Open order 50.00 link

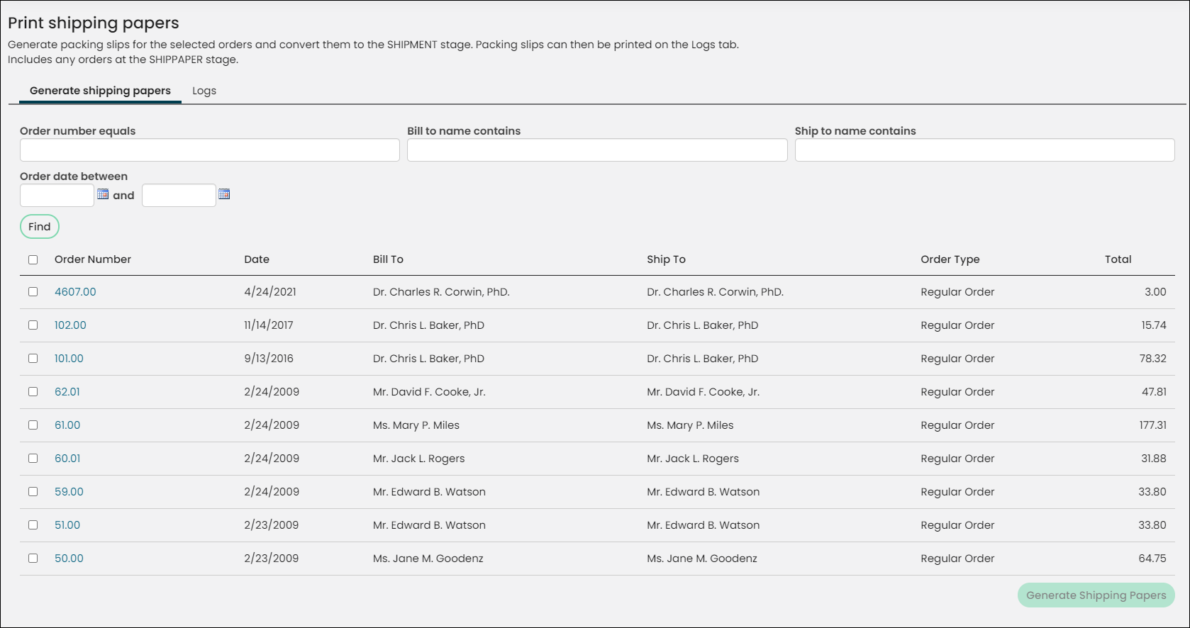(69, 559)
